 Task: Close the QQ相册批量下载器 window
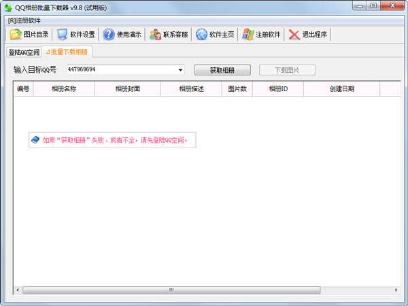(392, 5)
